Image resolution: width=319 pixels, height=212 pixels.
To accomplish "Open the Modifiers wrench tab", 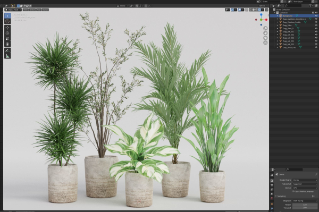I will tap(272, 208).
